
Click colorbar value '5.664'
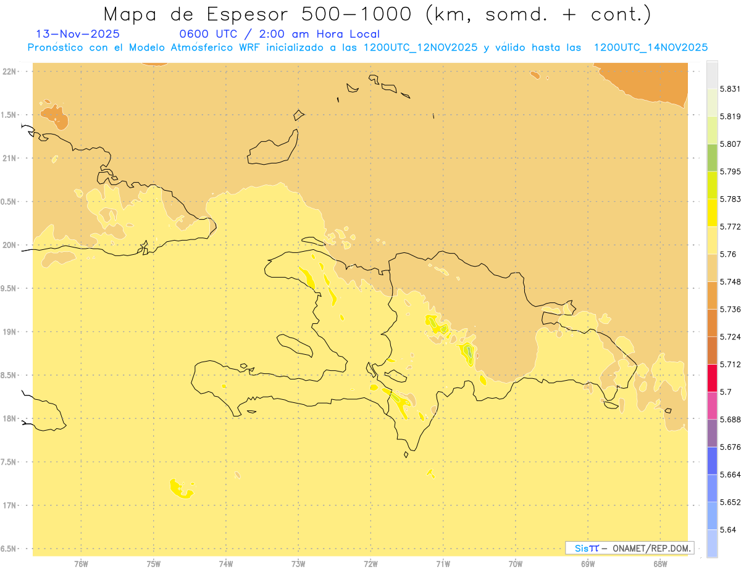[731, 475]
